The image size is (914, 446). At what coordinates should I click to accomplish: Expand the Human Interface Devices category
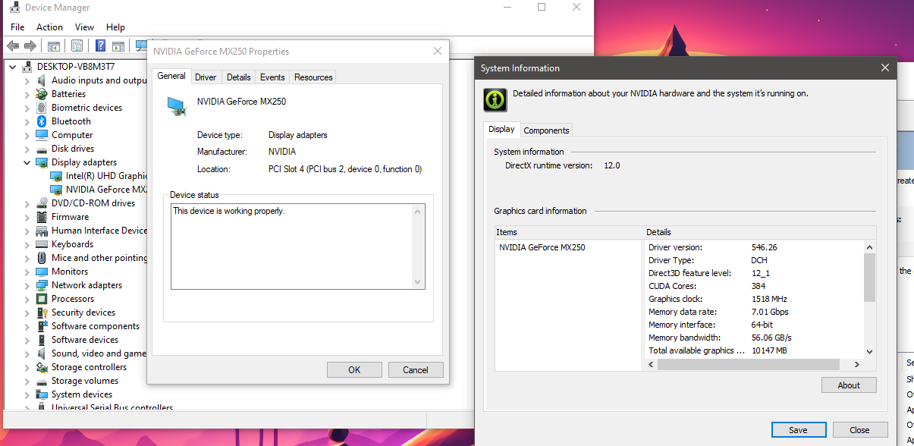coord(27,231)
